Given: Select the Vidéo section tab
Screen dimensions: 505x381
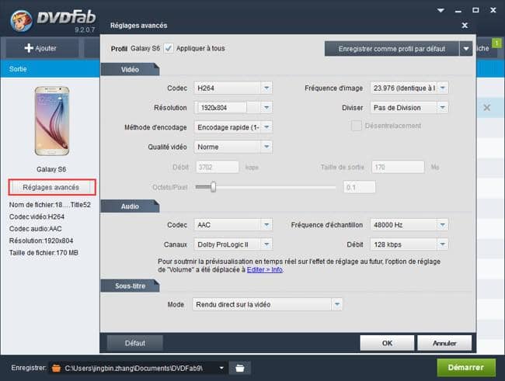Looking at the screenshot, I should 130,70.
